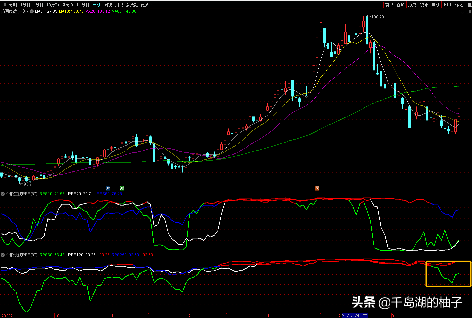The image size is (472, 318).
Task: Click the MA60: 148.38 label
Action: [124, 11]
